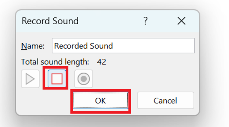Start recording with the Record circle button
Screen dimensions: 229x127
coord(84,79)
